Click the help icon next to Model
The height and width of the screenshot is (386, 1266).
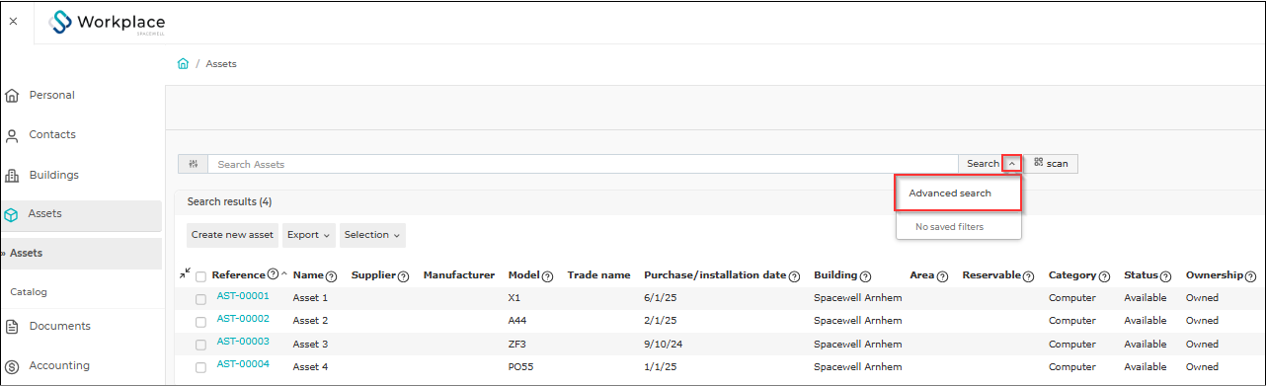(547, 276)
